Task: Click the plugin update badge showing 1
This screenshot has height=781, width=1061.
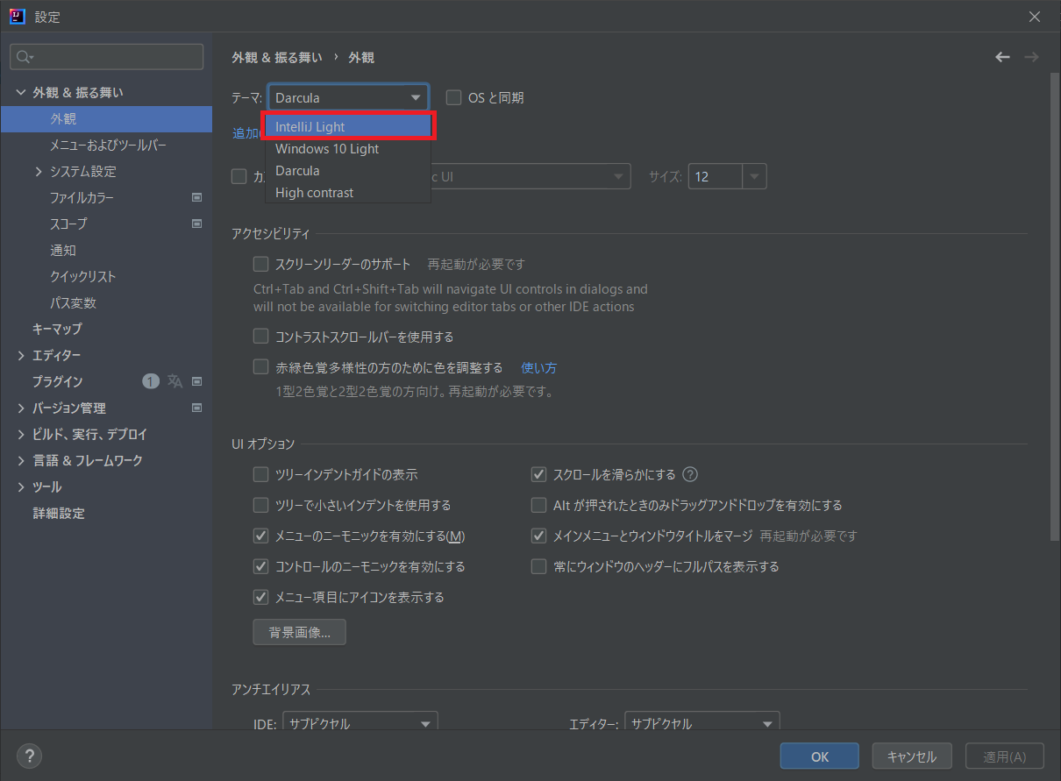Action: (151, 381)
